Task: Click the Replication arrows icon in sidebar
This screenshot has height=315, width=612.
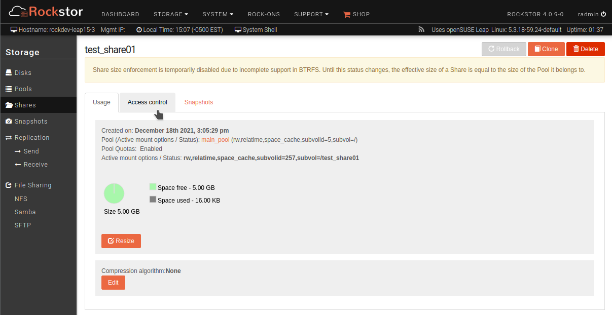Action: pos(9,138)
